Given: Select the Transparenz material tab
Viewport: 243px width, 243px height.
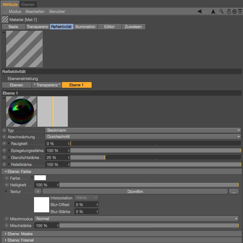Looking at the screenshot, I should [37, 27].
